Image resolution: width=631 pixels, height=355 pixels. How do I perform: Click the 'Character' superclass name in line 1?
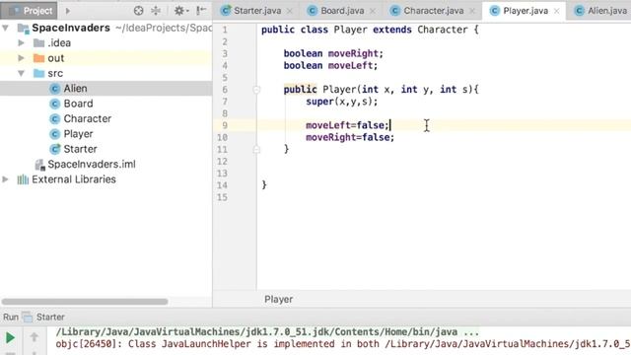pyautogui.click(x=443, y=30)
